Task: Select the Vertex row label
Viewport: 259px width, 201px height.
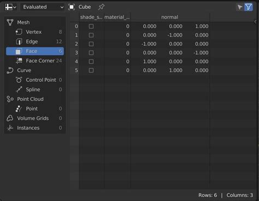Action: [34, 32]
